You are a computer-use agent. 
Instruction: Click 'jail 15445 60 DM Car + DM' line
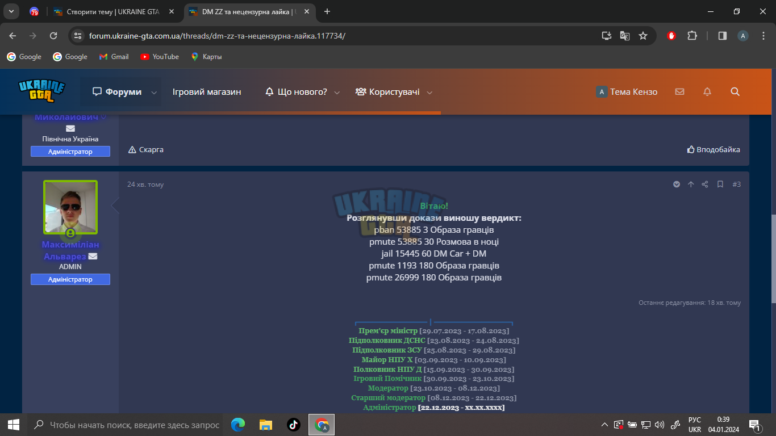tap(434, 253)
